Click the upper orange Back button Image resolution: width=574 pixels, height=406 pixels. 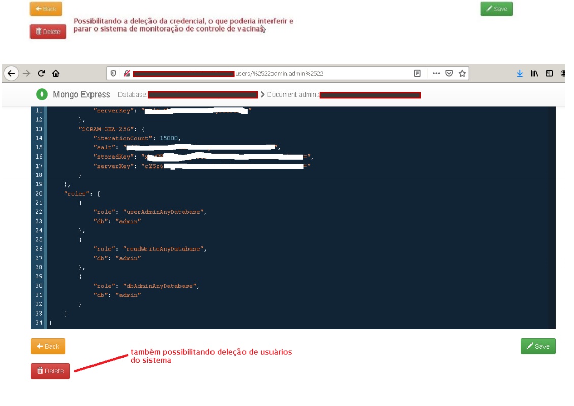pyautogui.click(x=46, y=9)
